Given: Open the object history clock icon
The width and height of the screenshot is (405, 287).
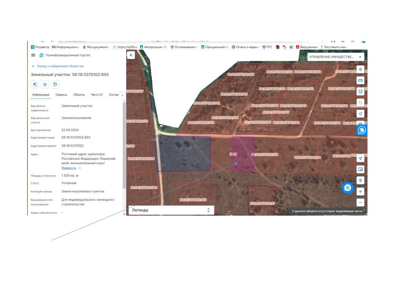Looking at the screenshot, I should click(55, 84).
